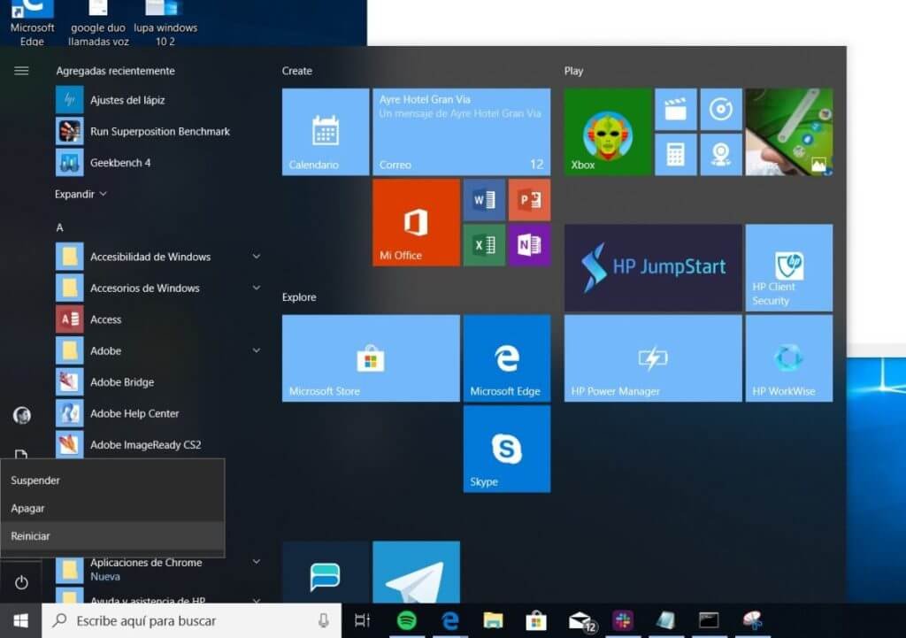Viewport: 906px width, 638px height.
Task: Open the Photos tile
Action: click(x=789, y=132)
